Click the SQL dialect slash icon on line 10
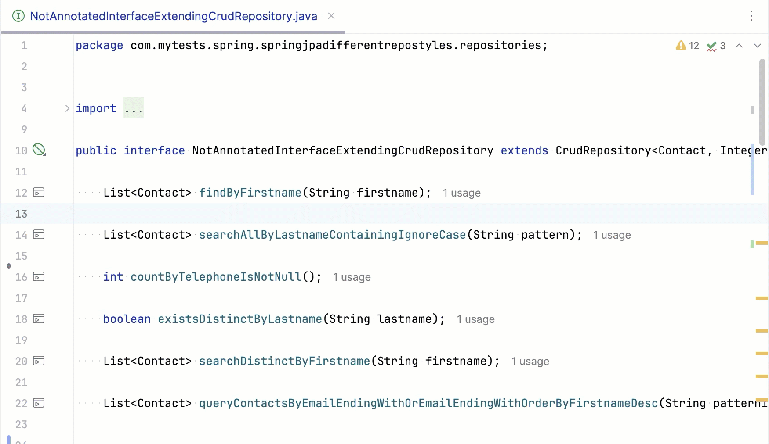Image resolution: width=769 pixels, height=444 pixels. click(x=40, y=150)
